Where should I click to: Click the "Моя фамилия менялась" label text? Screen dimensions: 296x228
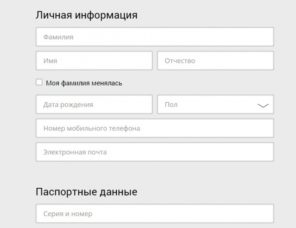pyautogui.click(x=84, y=83)
